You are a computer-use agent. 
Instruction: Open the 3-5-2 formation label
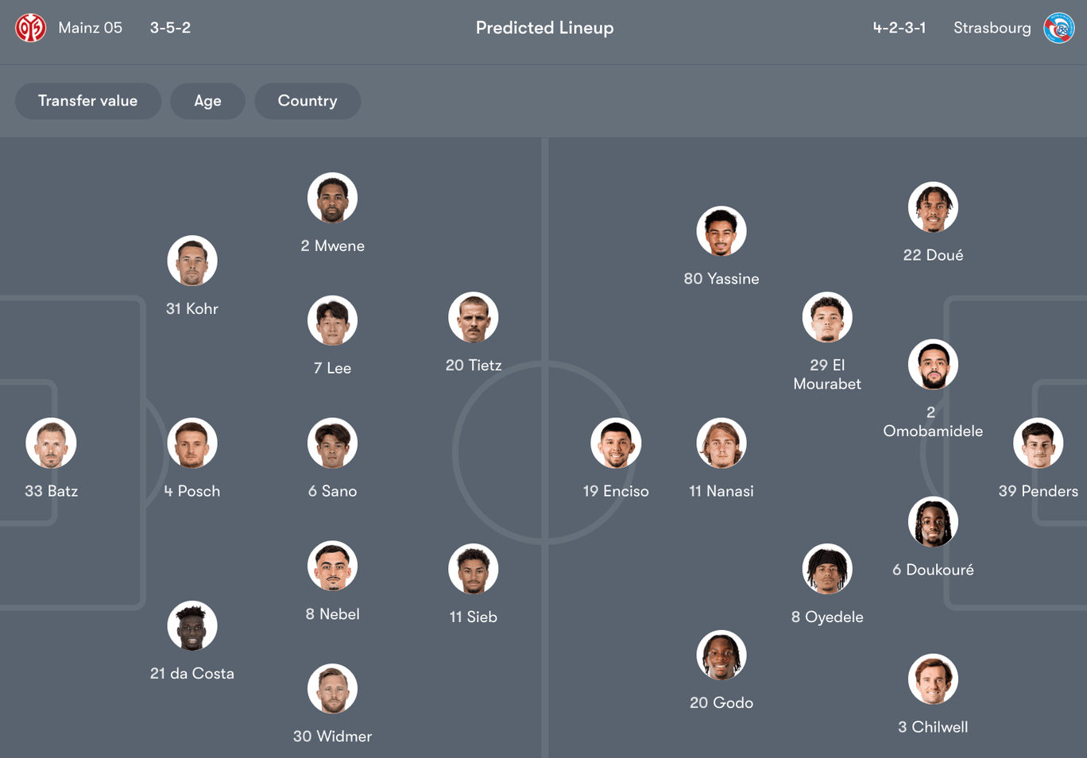pyautogui.click(x=170, y=27)
